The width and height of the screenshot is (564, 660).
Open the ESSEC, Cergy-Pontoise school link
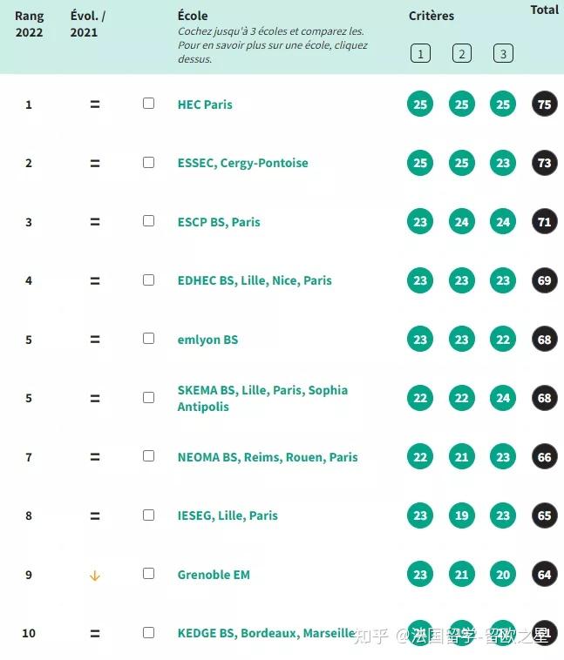pos(242,163)
